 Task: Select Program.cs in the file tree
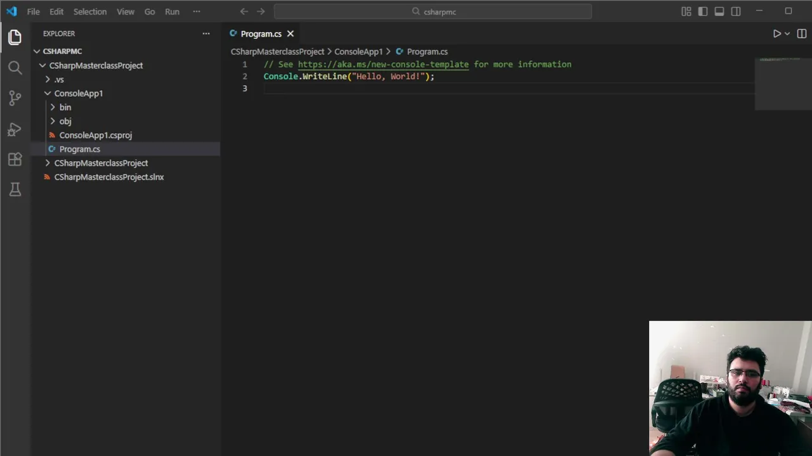[x=80, y=149]
